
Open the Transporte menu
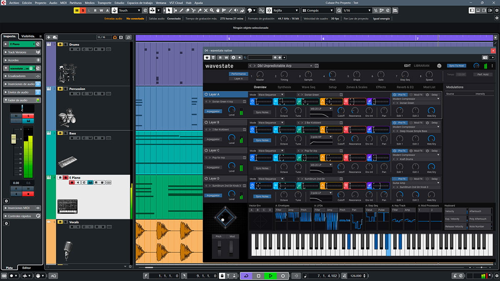coord(105,2)
